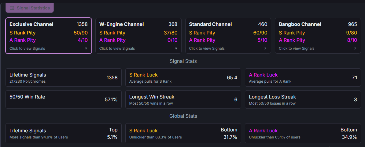Click 'Click to view Signals' under Bangboo Channel

tap(297, 48)
